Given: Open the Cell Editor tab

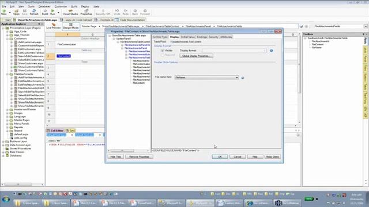Looking at the screenshot, I should point(55,131).
